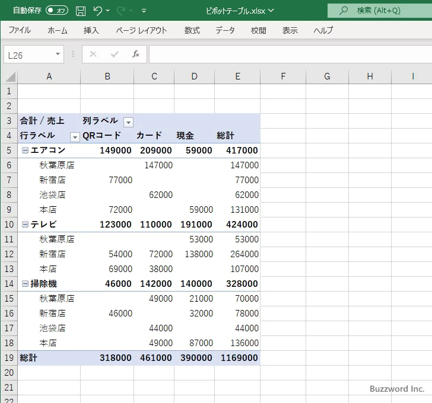Switch to the 挿入 tab
This screenshot has width=432, height=403.
coord(91,30)
